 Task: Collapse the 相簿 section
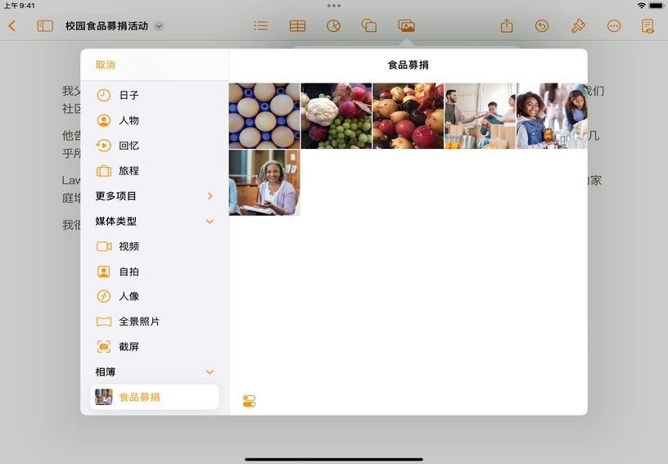[x=210, y=372]
